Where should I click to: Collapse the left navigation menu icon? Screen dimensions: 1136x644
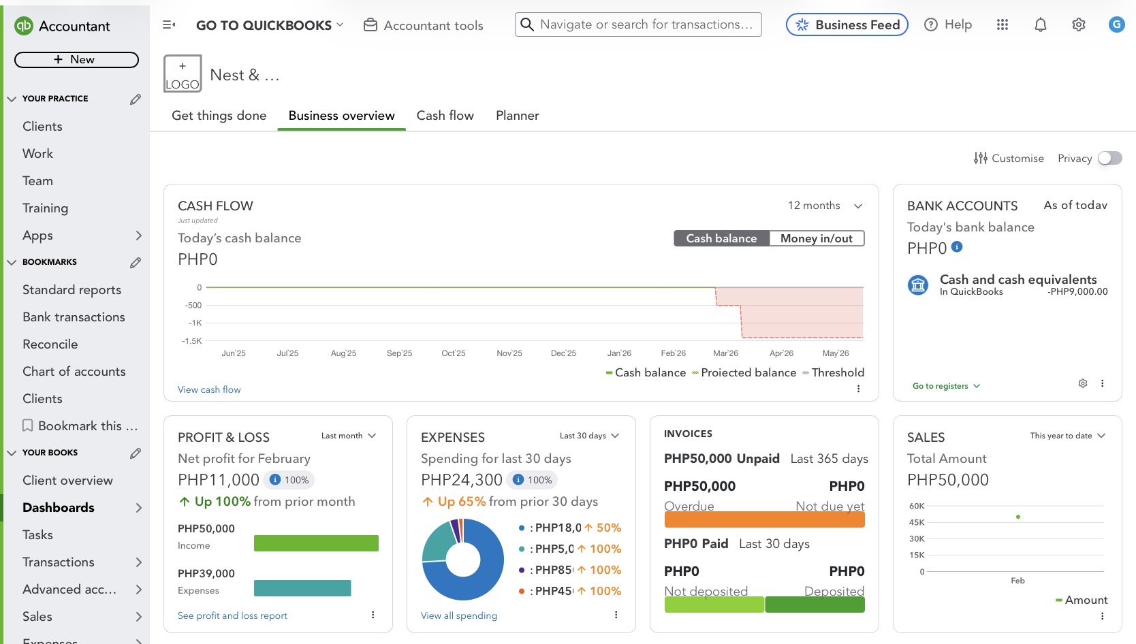click(x=169, y=25)
